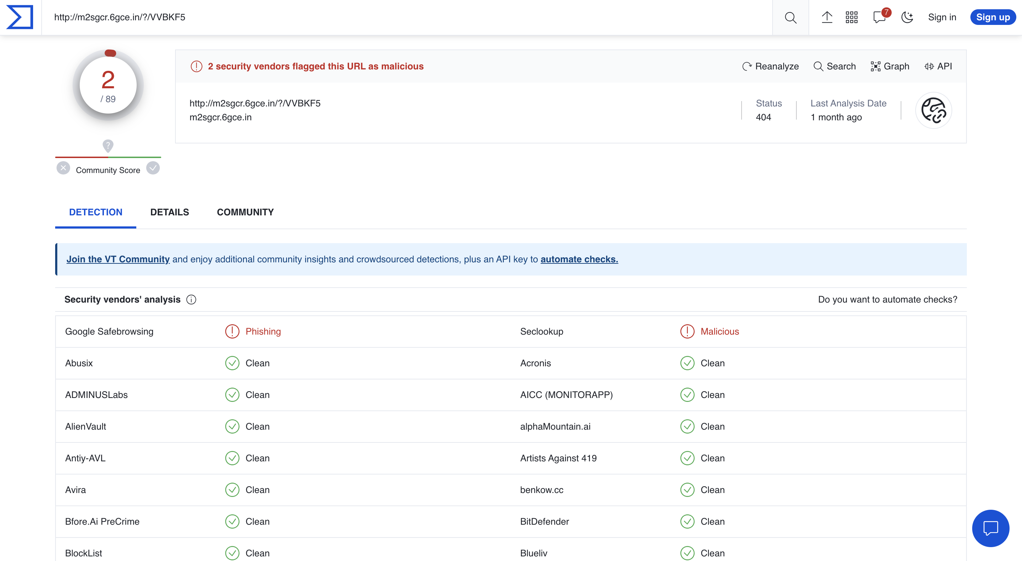Image resolution: width=1022 pixels, height=561 pixels.
Task: Click Seclookup Malicious alert icon
Action: [687, 331]
